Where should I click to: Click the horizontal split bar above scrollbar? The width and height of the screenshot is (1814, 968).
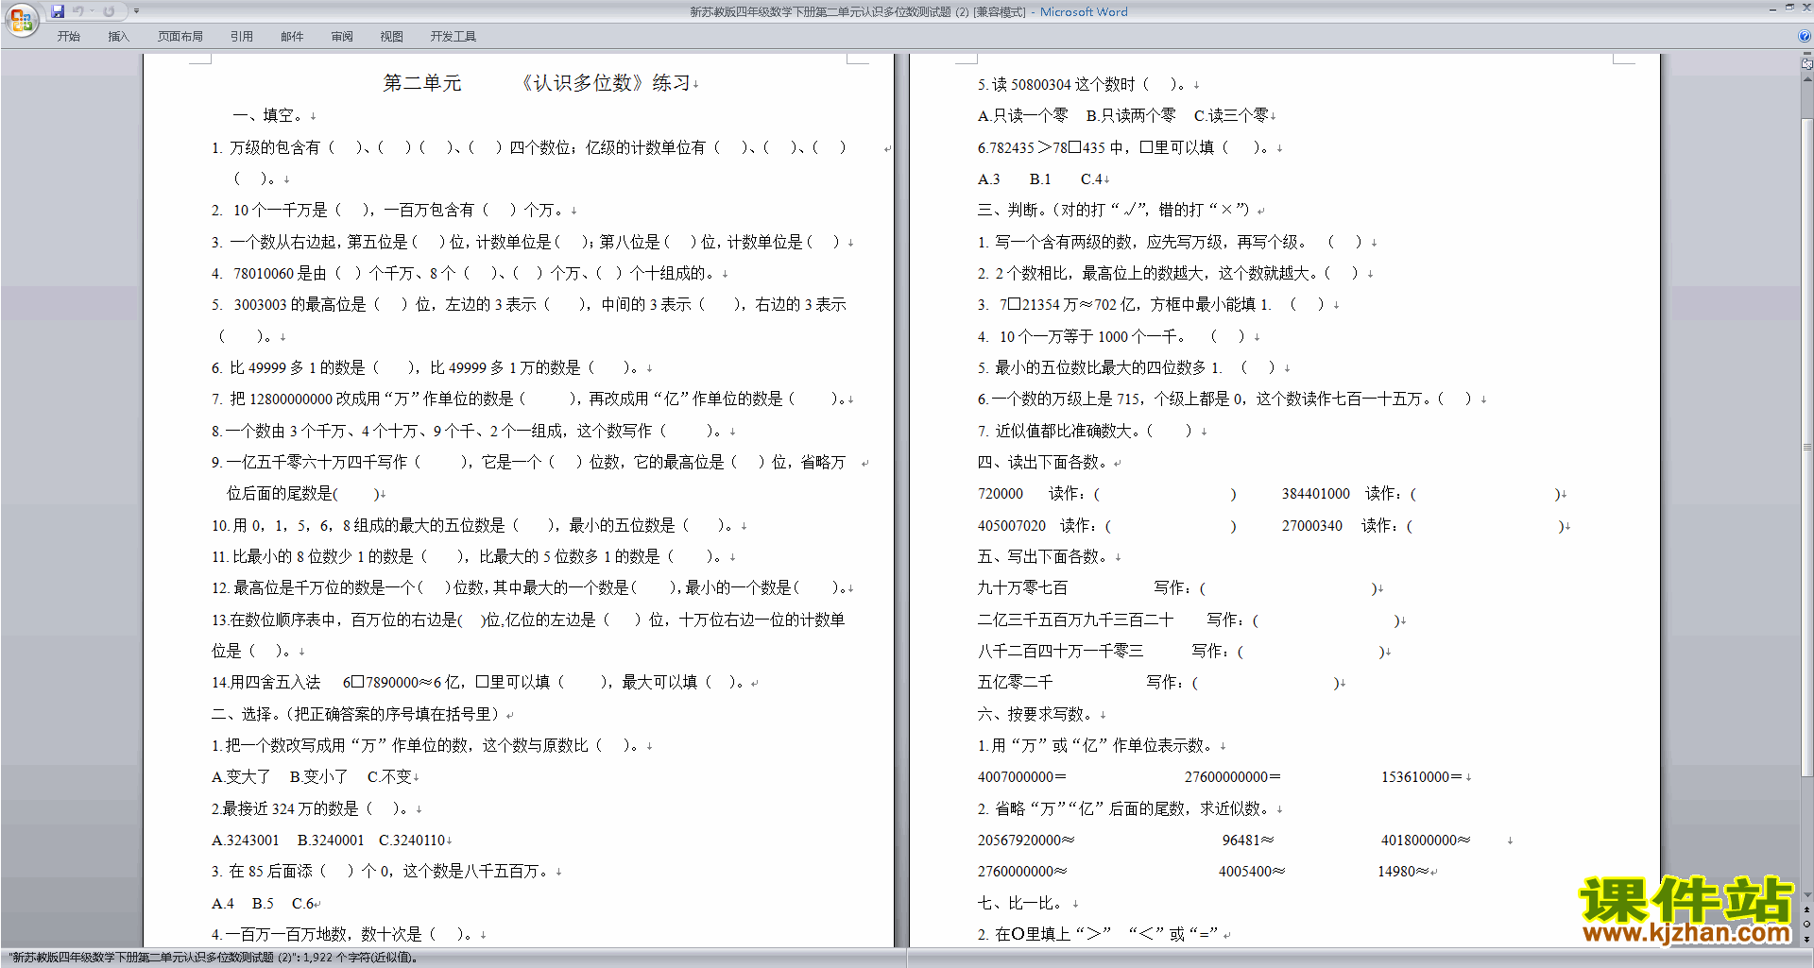[x=1806, y=55]
